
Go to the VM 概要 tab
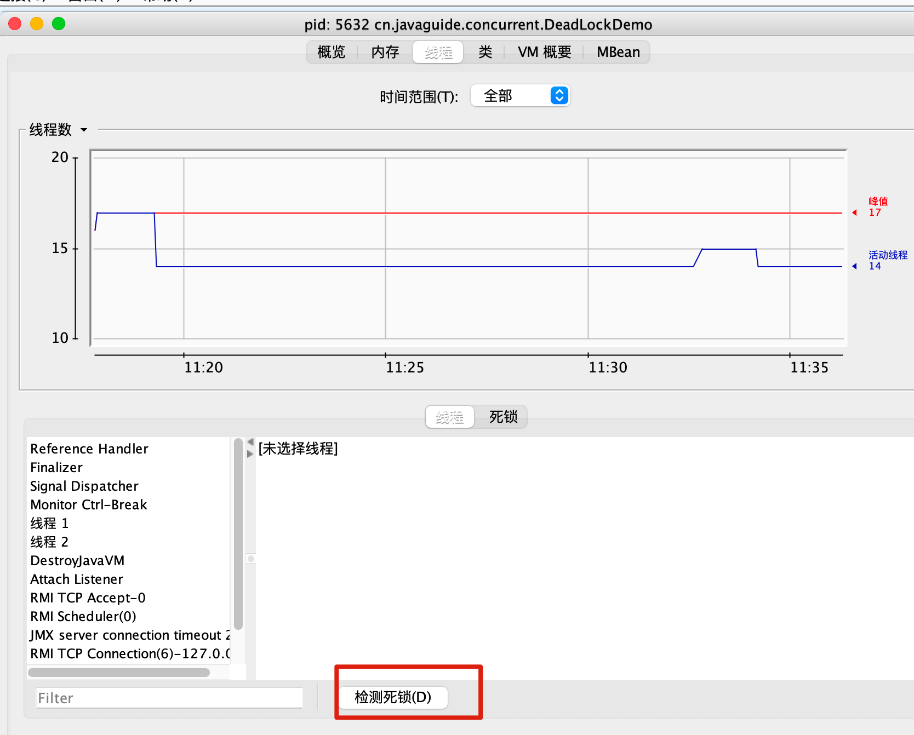pyautogui.click(x=544, y=52)
